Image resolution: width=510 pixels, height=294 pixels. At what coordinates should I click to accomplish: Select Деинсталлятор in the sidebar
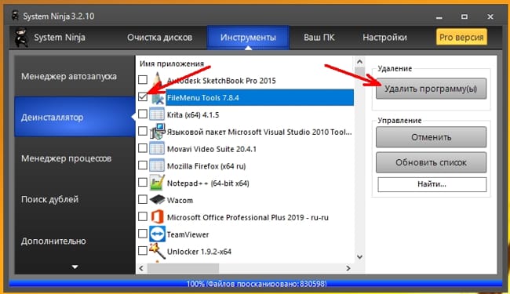point(75,117)
